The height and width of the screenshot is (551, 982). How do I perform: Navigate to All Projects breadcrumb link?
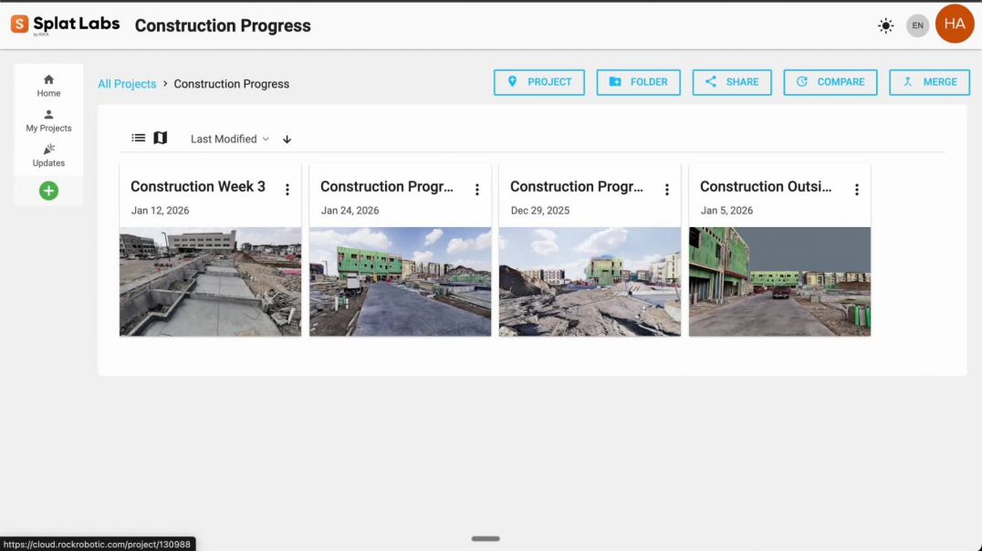click(127, 84)
